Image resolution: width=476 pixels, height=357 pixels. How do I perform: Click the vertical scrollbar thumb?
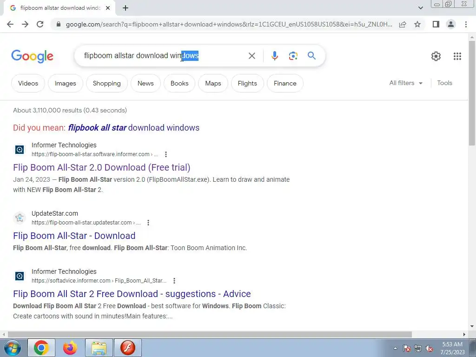[x=472, y=93]
